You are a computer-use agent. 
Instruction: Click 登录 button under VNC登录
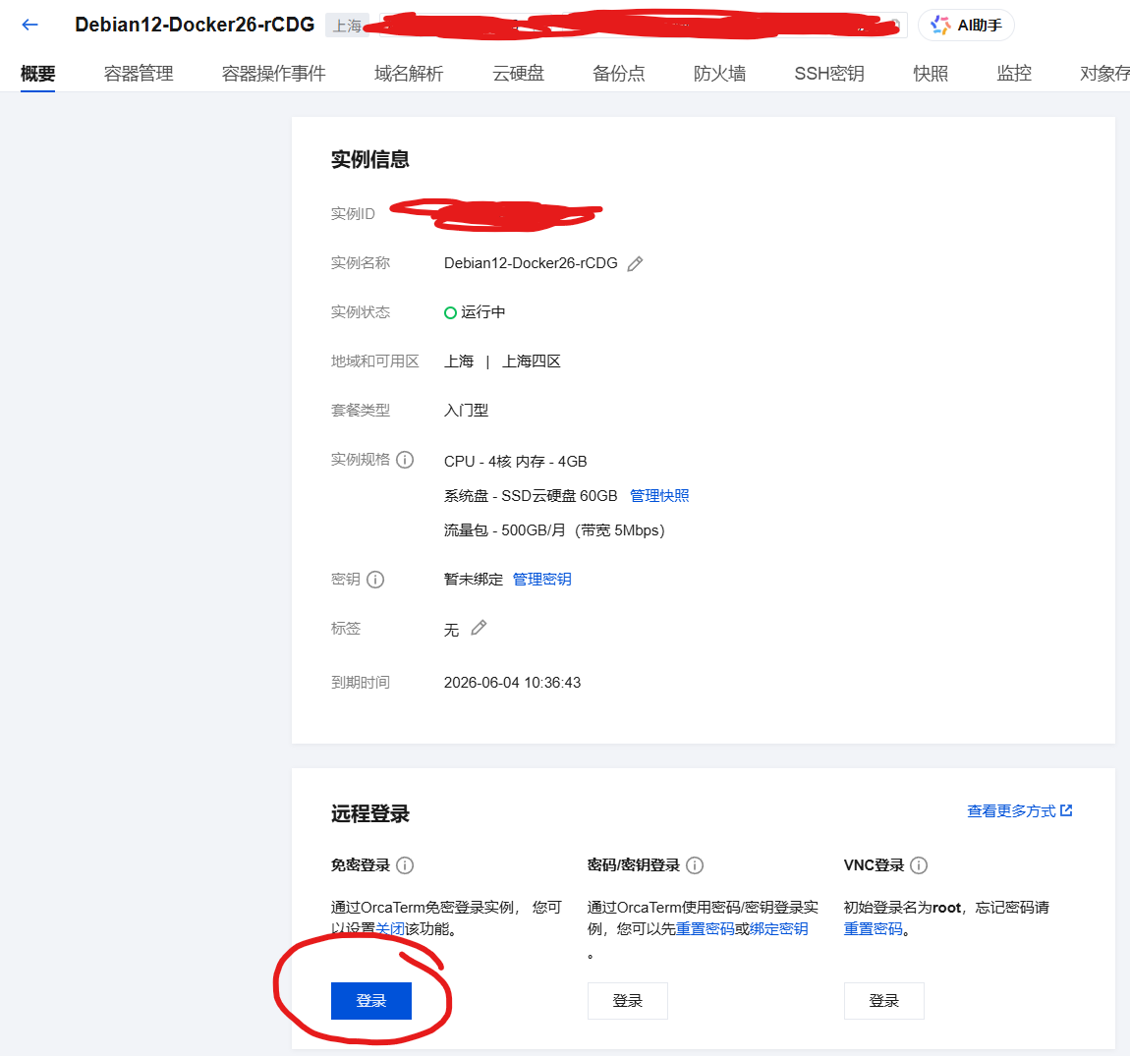point(883,1001)
